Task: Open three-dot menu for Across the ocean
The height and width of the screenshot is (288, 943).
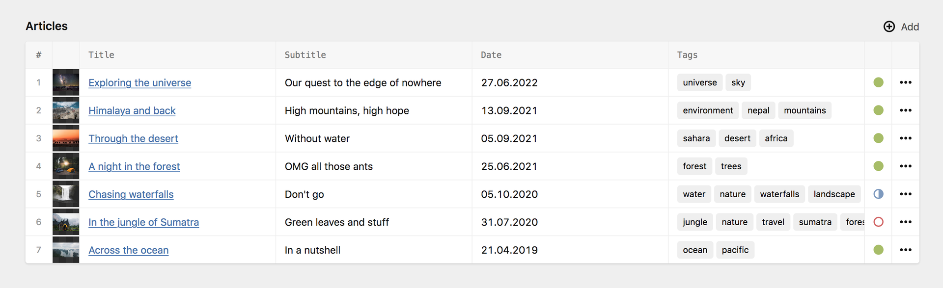Action: (906, 250)
